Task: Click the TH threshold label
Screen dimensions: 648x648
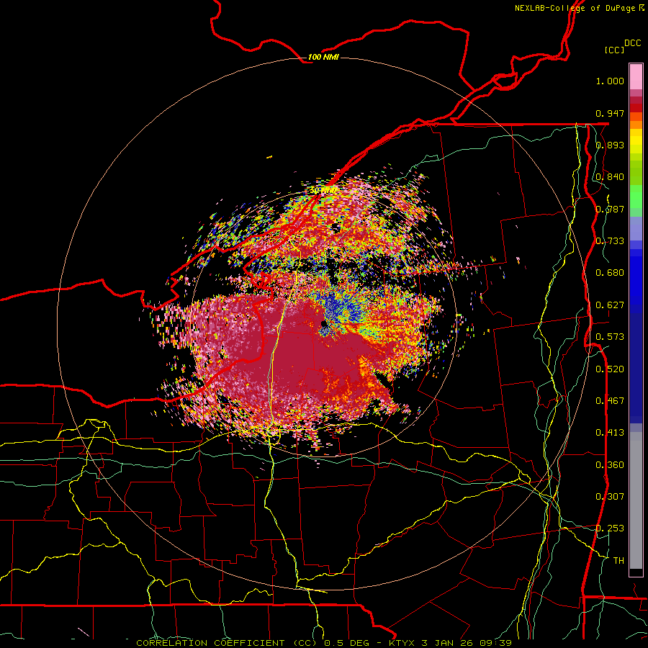Action: (x=618, y=561)
